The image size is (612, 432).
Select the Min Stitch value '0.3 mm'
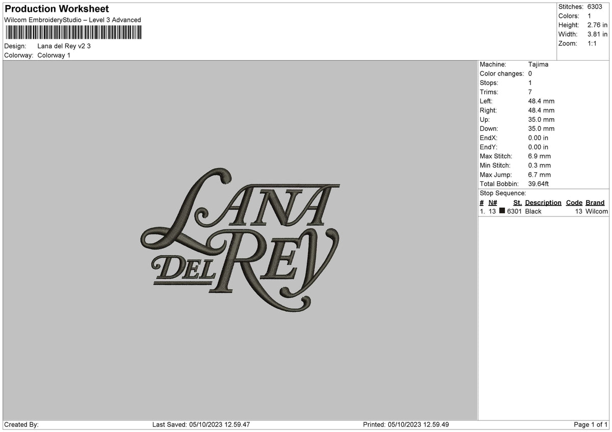click(539, 165)
